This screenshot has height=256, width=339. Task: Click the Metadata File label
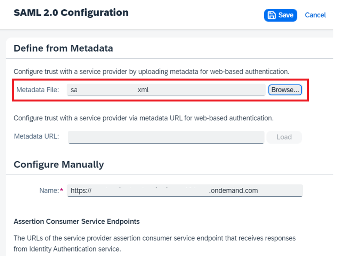(x=38, y=90)
